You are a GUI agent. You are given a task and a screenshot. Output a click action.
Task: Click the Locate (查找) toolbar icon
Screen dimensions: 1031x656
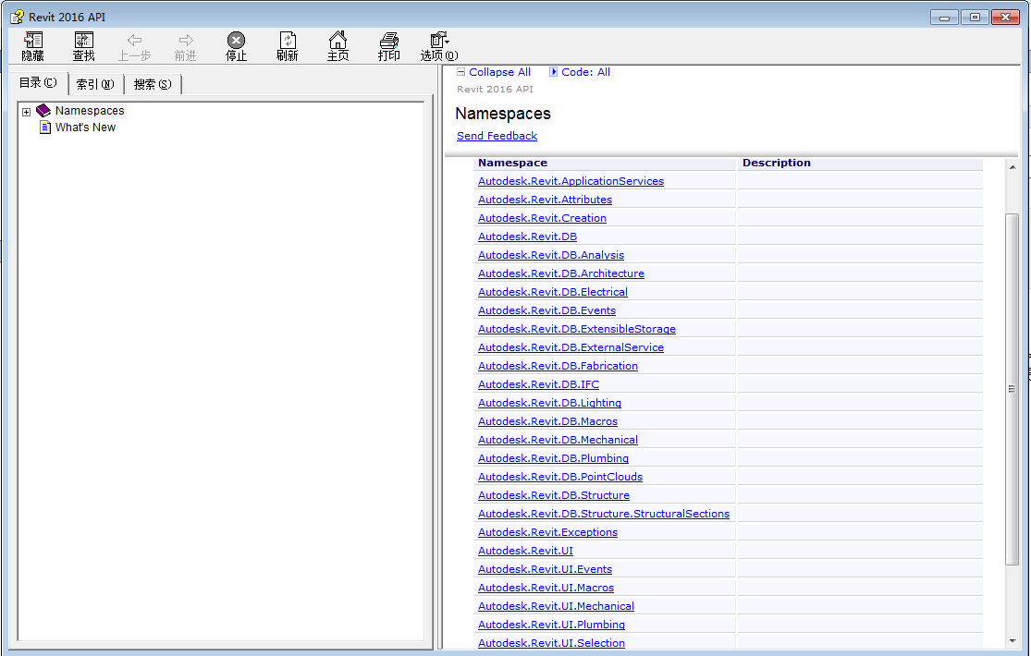coord(83,41)
